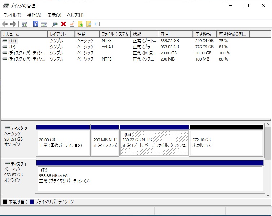Screen dimensions: 272x216
Task: Open the 表示(V) menu
Action: point(54,15)
